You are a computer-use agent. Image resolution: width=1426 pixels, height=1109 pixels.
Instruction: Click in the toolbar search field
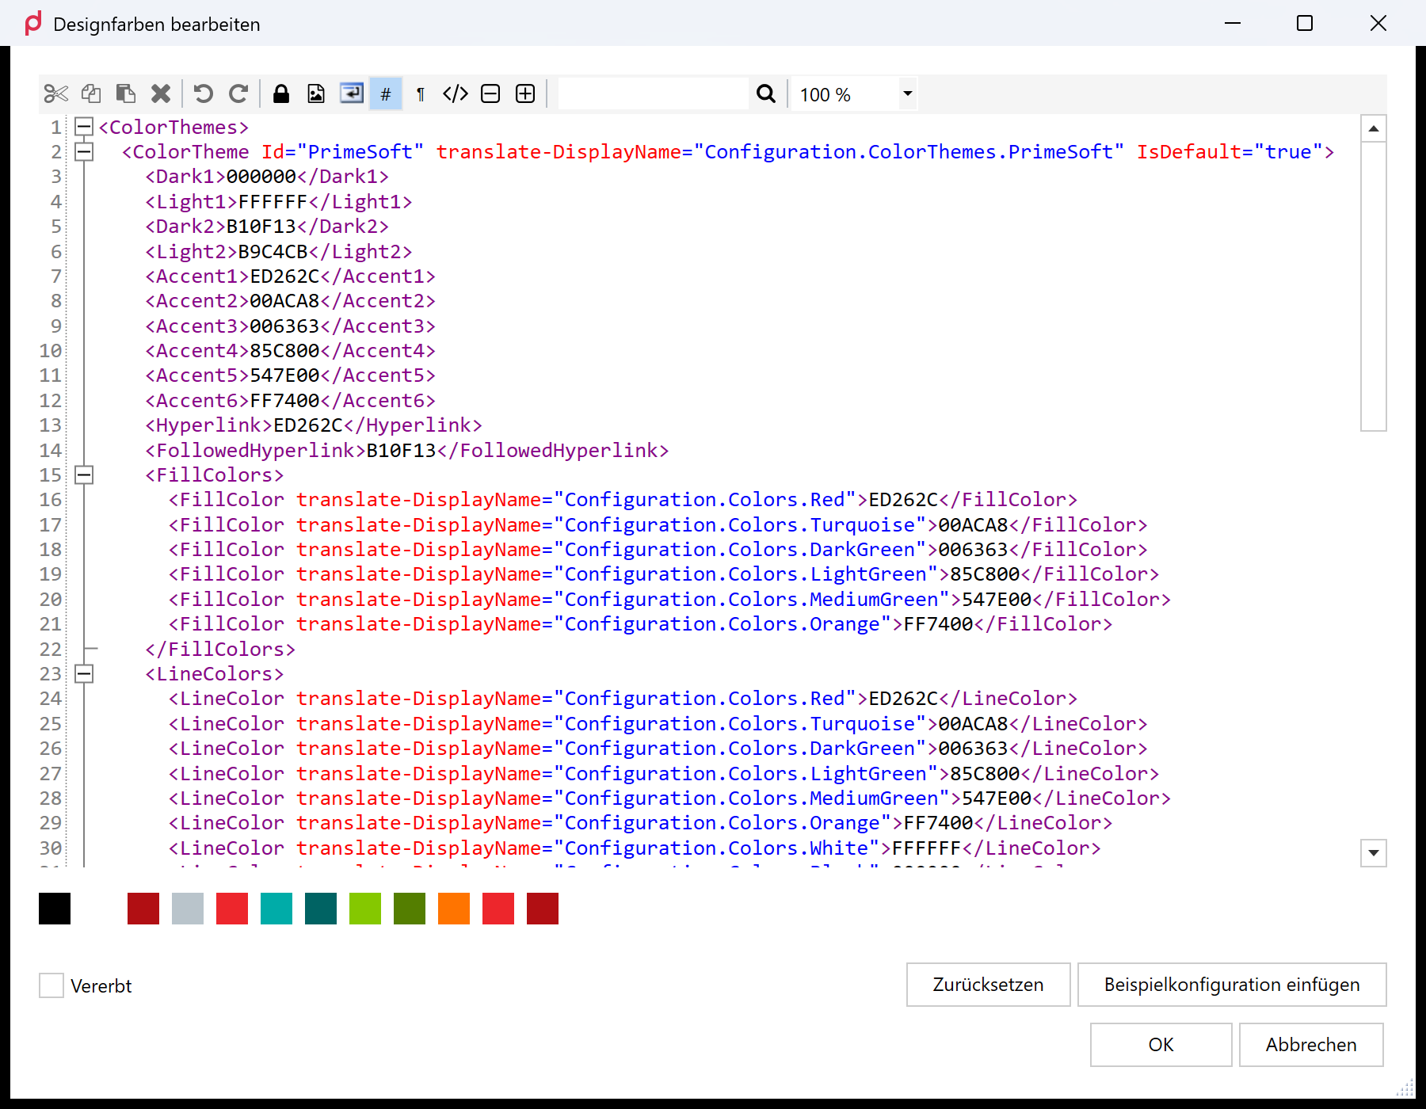coord(654,94)
